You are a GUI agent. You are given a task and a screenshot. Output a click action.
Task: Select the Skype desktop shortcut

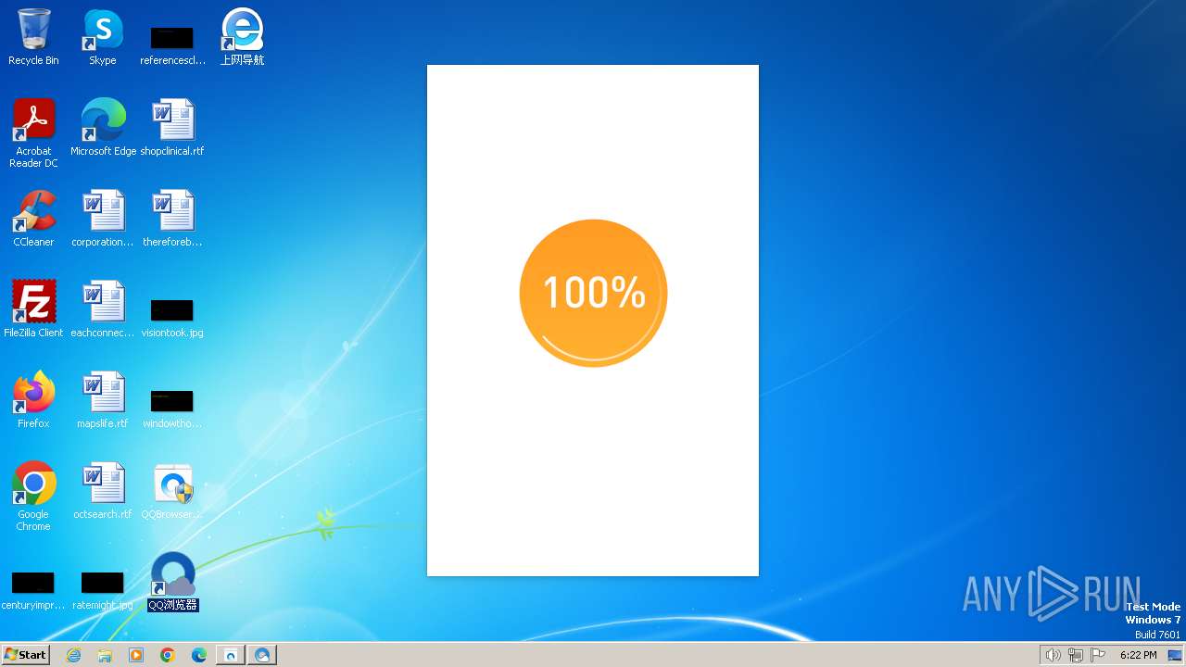tap(103, 37)
